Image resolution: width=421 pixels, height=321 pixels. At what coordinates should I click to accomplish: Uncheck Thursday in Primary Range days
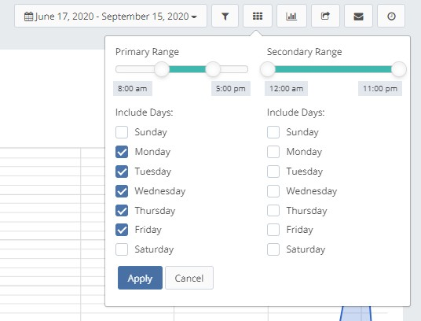point(122,211)
